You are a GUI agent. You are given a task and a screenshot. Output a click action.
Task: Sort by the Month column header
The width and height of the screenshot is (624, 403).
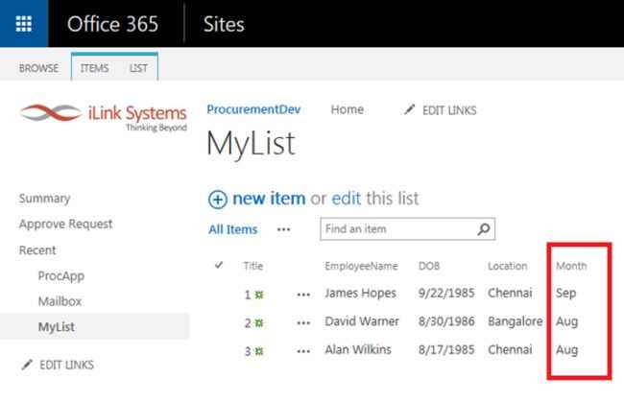(571, 265)
